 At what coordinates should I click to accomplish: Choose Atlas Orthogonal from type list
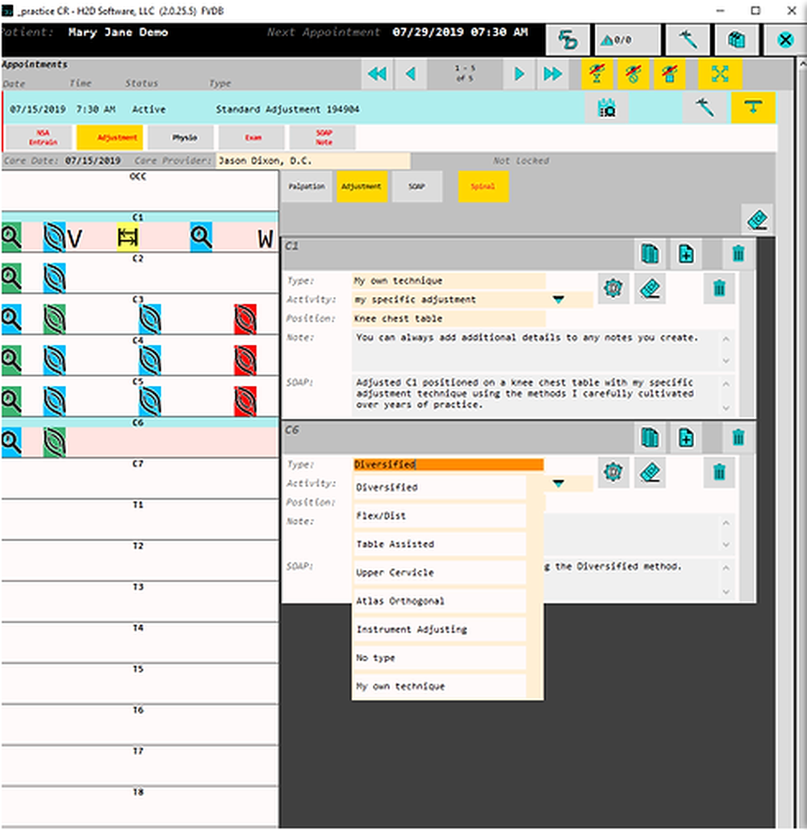pyautogui.click(x=439, y=602)
